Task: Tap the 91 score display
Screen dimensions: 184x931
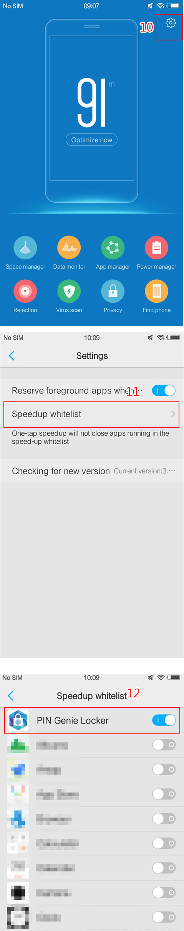Action: tap(91, 102)
